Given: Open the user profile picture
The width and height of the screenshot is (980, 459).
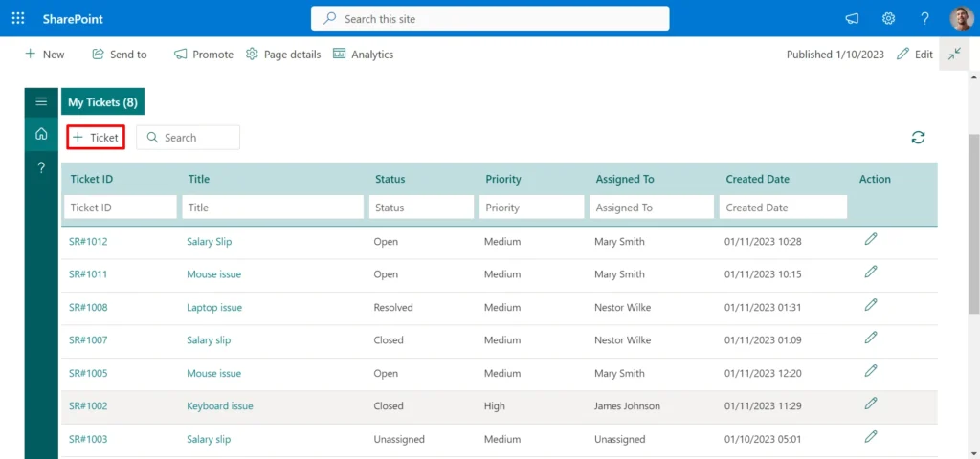Looking at the screenshot, I should (x=961, y=19).
